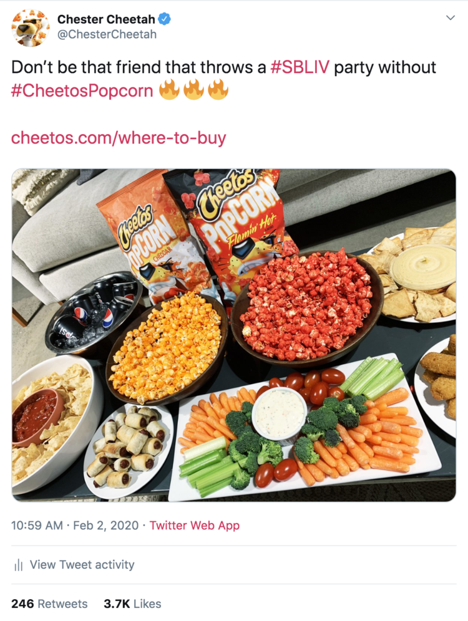Viewport: 468px width, 621px height.
Task: Open the Chester Cheetah display name
Action: pyautogui.click(x=106, y=19)
